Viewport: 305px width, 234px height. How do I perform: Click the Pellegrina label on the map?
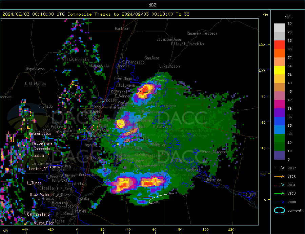tap(42, 143)
